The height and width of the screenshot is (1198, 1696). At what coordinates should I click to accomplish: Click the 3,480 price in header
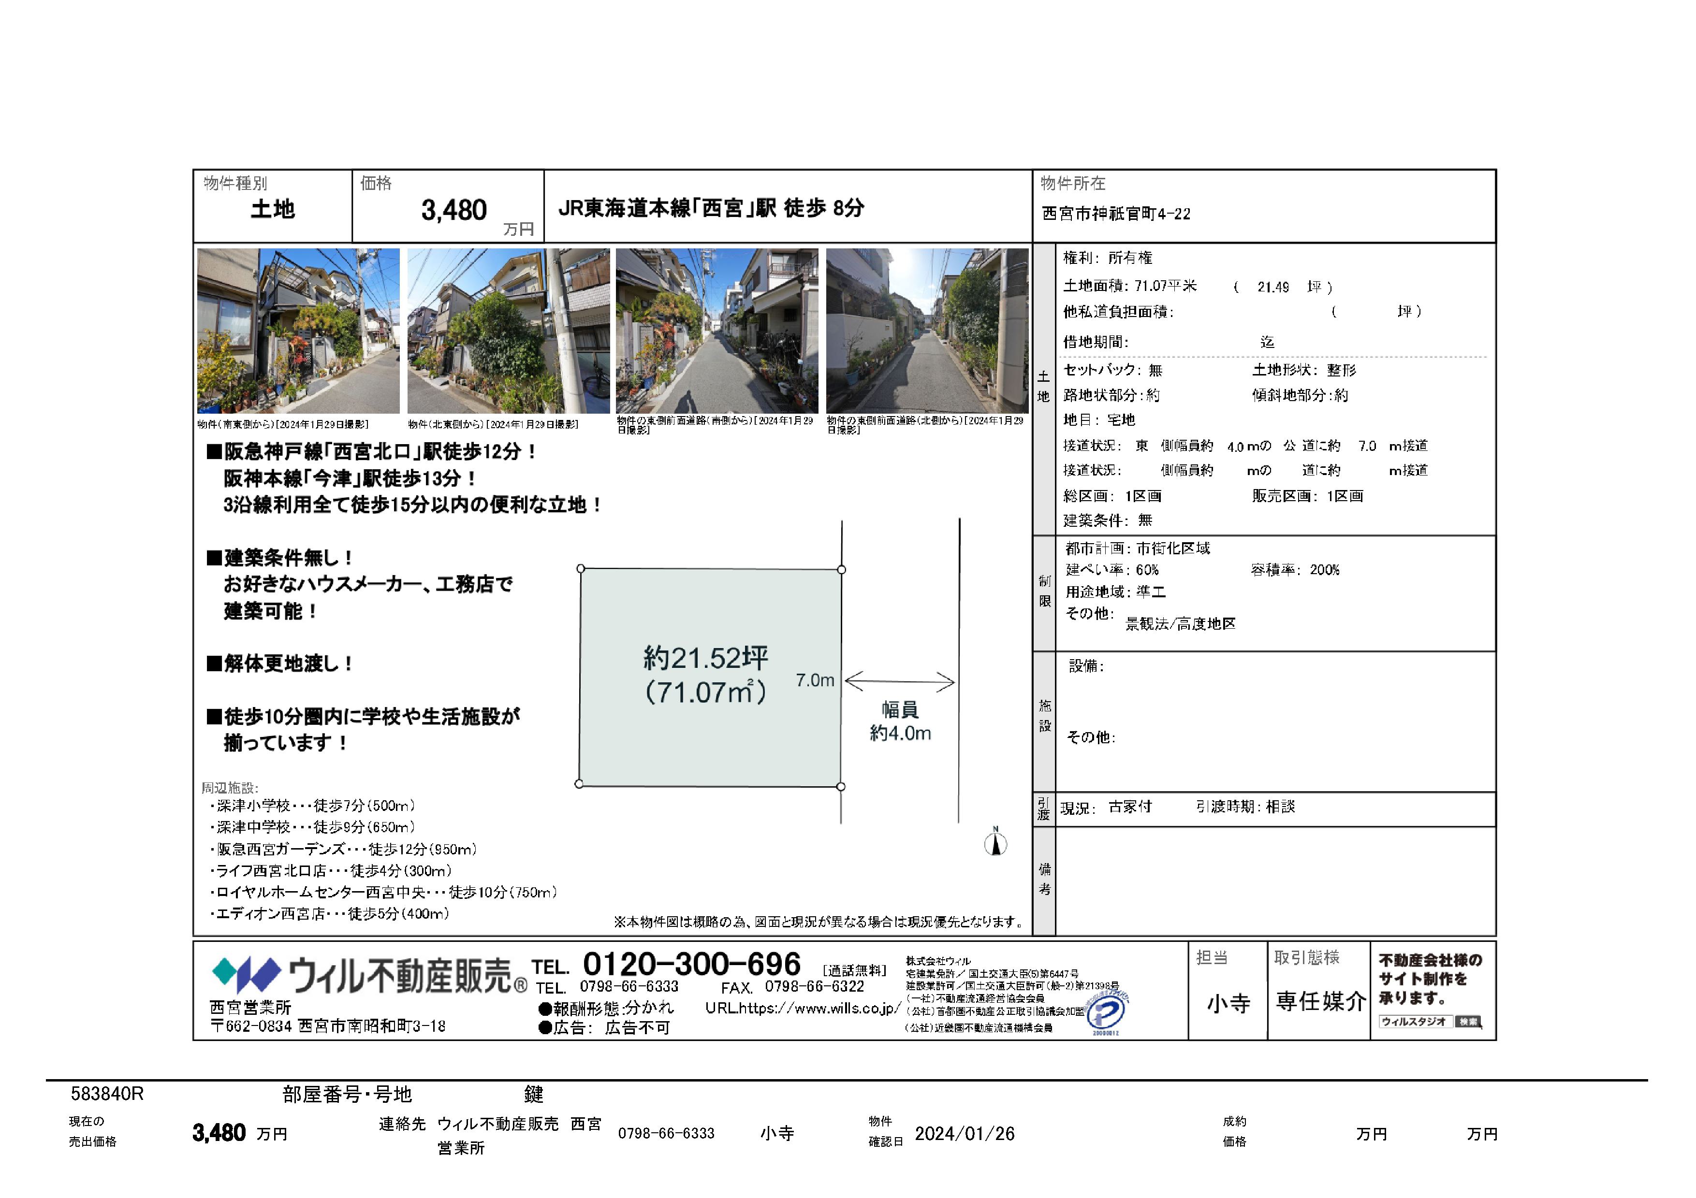pos(453,210)
